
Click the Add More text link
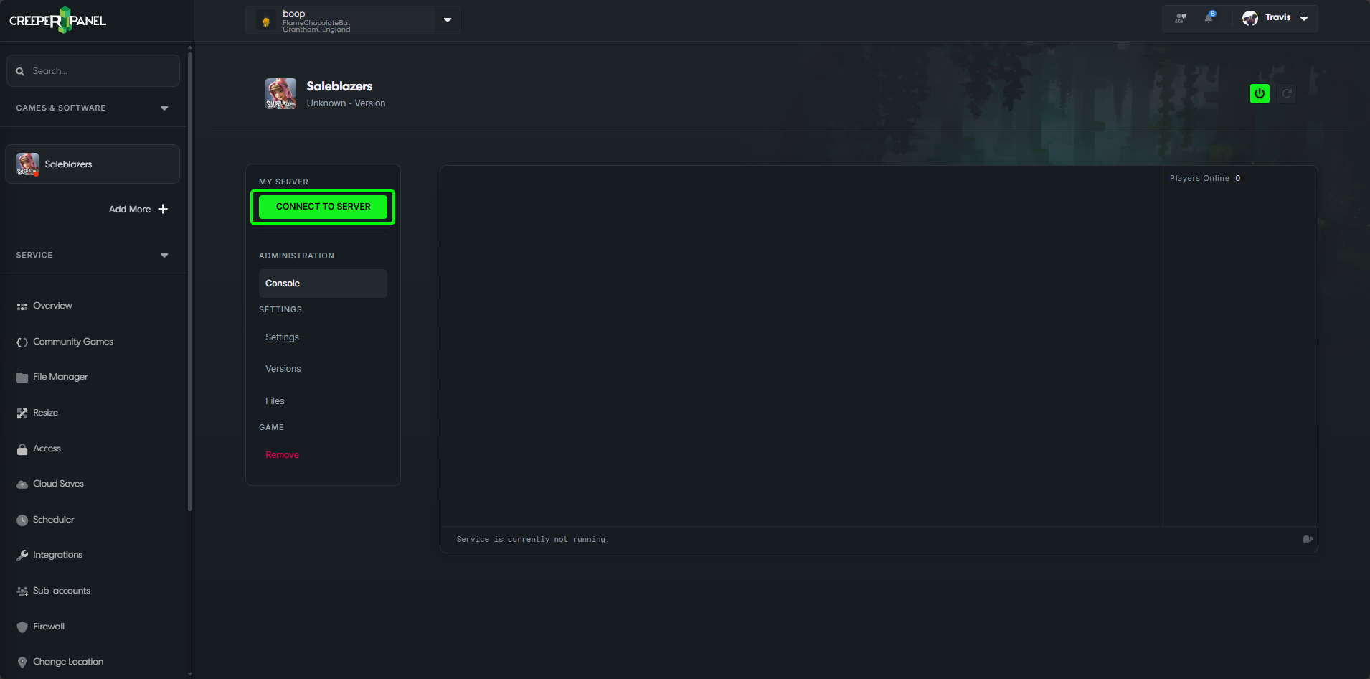pos(130,210)
